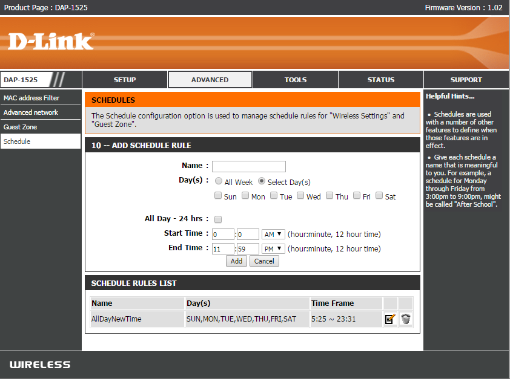Check the Sat checkbox
Image resolution: width=510 pixels, height=379 pixels.
click(x=379, y=195)
